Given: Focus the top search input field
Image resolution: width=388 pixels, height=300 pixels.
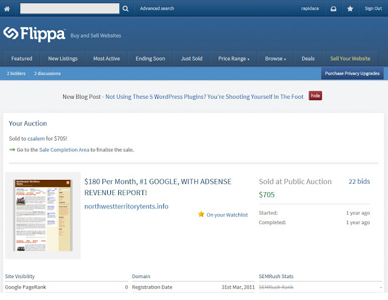Looking at the screenshot, I should tap(70, 8).
